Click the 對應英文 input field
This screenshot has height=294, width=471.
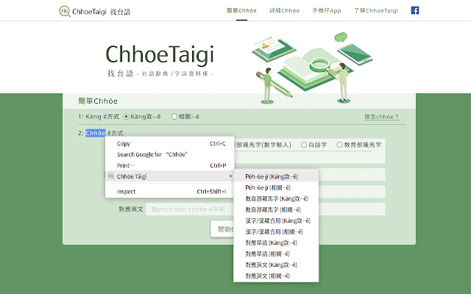pyautogui.click(x=266, y=209)
